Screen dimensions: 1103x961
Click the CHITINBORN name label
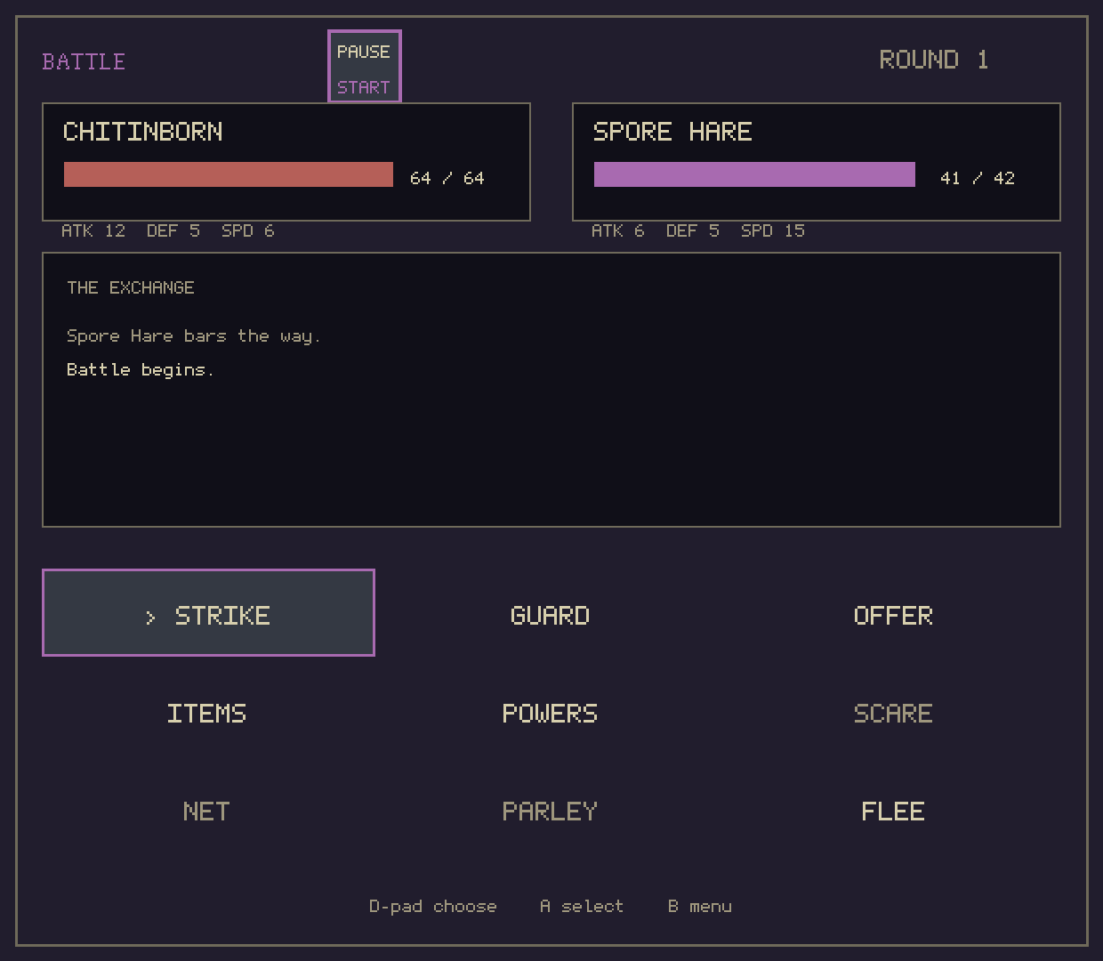click(143, 132)
